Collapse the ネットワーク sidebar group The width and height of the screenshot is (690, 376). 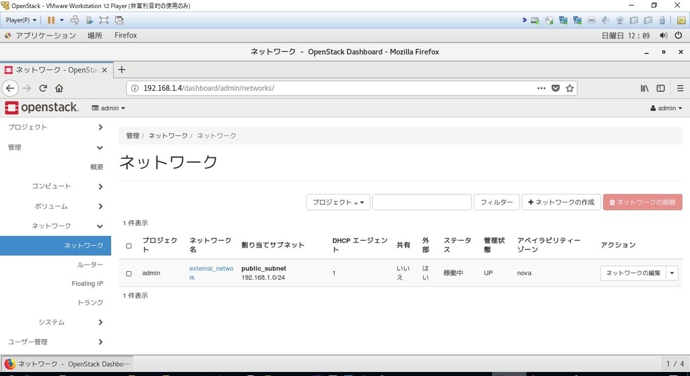[55, 226]
